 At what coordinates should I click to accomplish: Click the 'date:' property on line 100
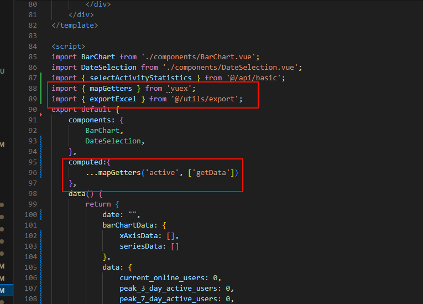coord(113,215)
